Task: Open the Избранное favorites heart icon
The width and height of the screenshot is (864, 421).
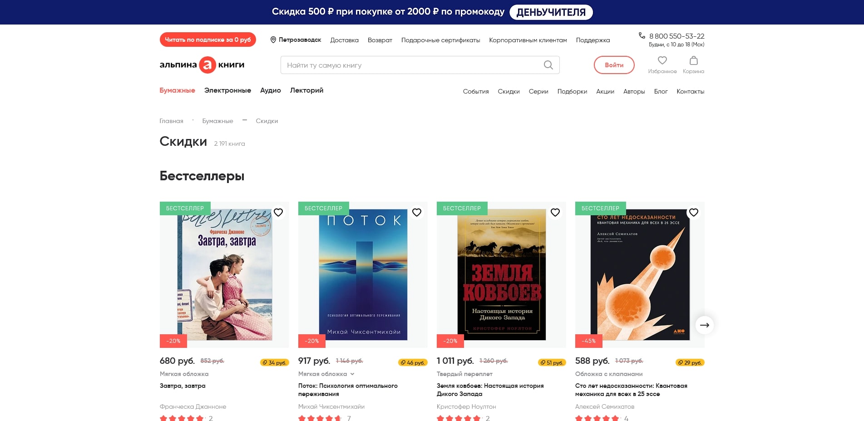Action: (662, 60)
